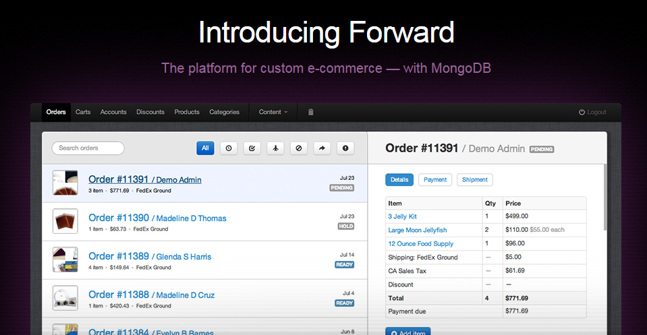Open Order #11390 Madeline D Thomas
This screenshot has width=647, height=335.
[x=157, y=218]
